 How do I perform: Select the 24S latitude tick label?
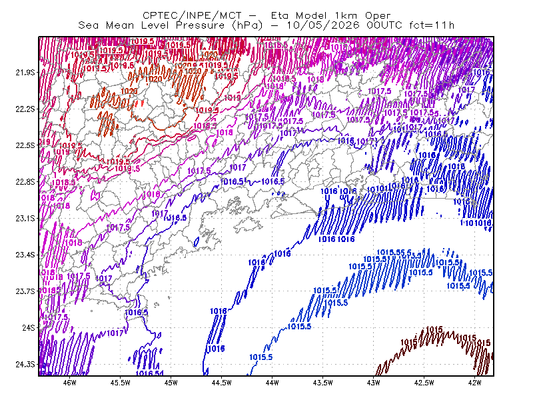pos(28,327)
